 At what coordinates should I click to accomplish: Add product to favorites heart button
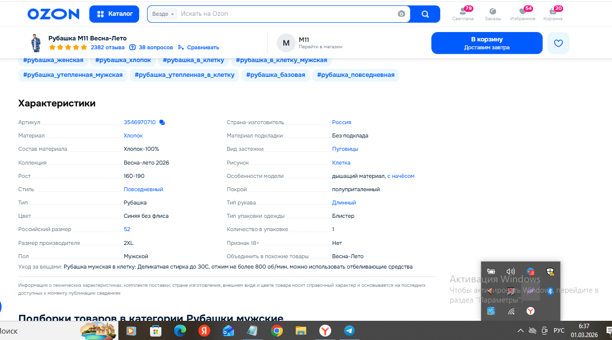click(558, 43)
